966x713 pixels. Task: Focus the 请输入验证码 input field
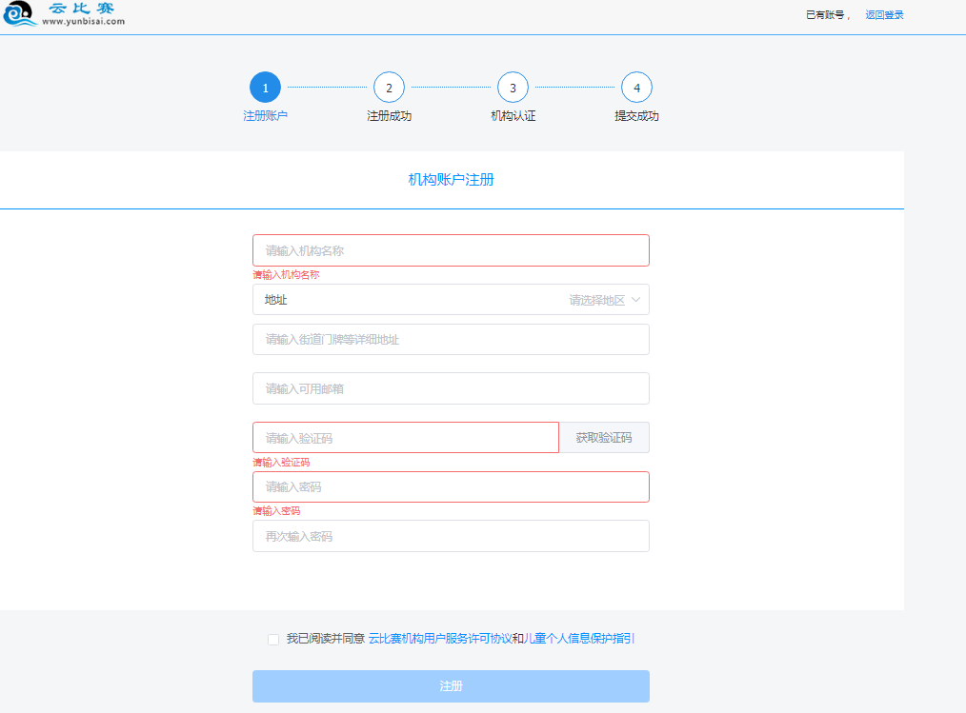(x=406, y=438)
